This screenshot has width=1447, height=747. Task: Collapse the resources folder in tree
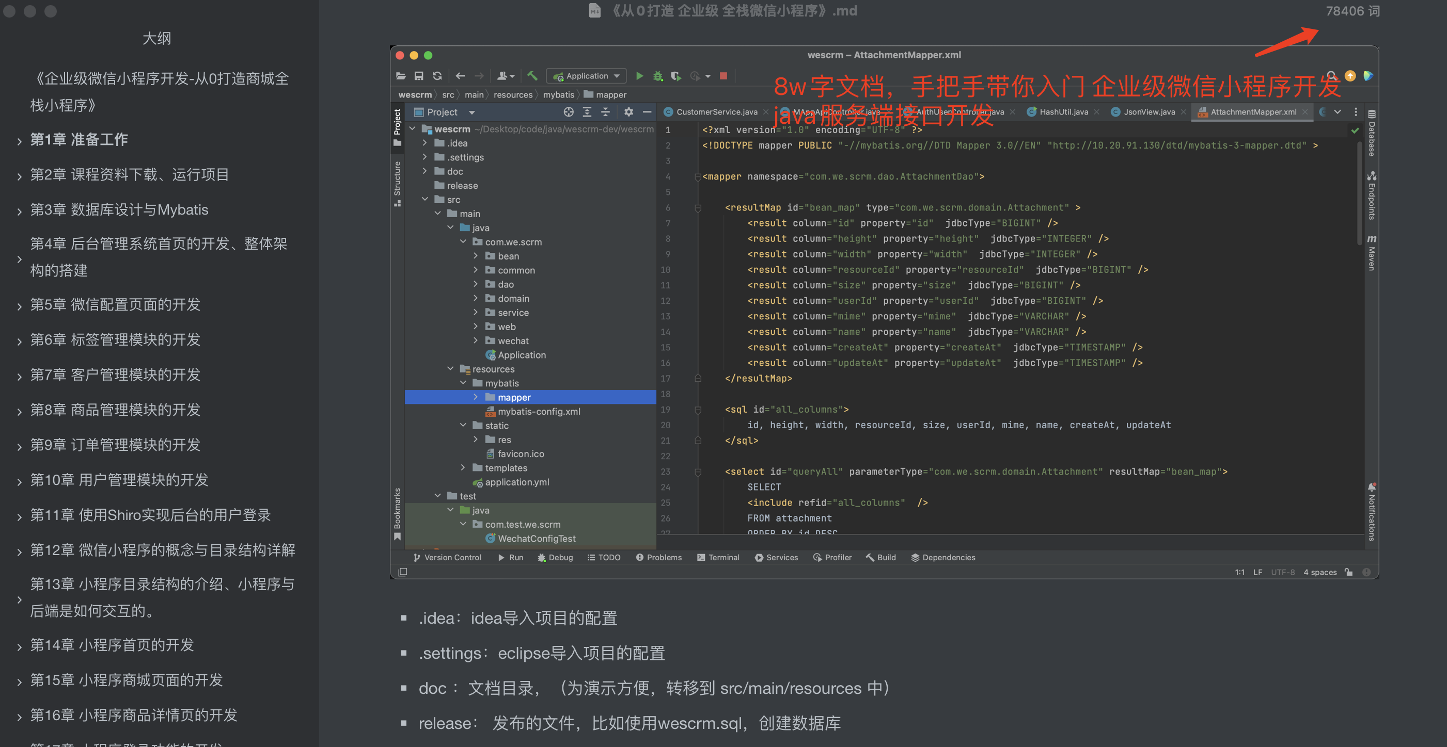click(x=450, y=369)
